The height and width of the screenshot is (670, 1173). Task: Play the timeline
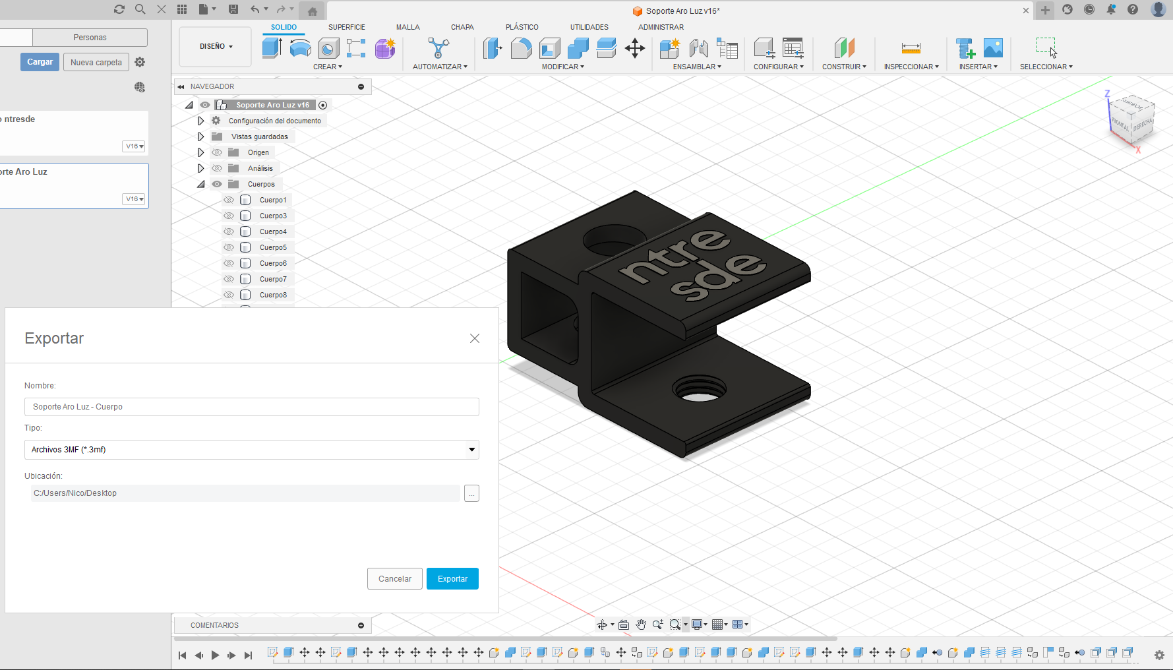(x=215, y=655)
